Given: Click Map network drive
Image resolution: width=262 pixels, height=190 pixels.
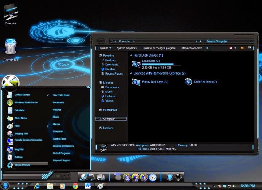Looking at the screenshot, I should click(192, 48).
